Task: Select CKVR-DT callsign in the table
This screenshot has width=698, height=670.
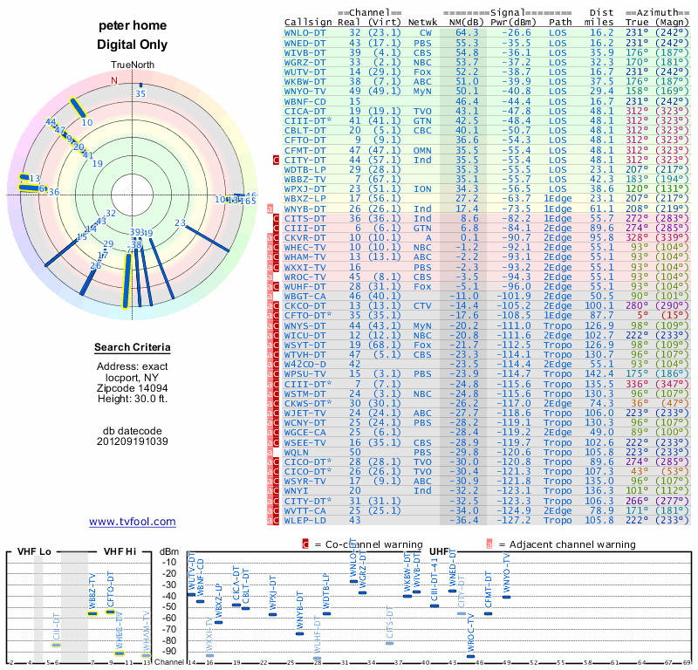Action: 305,237
